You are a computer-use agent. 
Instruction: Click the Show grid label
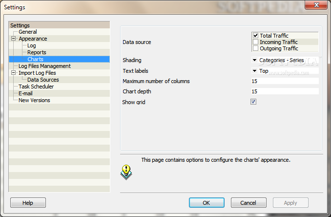coord(134,102)
